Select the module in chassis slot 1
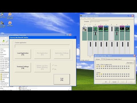The width and height of the screenshot is (137, 103). click(90, 33)
